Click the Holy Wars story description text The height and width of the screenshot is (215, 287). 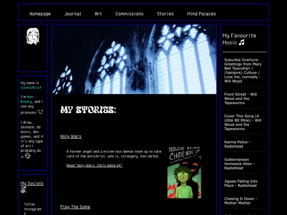[114, 154]
